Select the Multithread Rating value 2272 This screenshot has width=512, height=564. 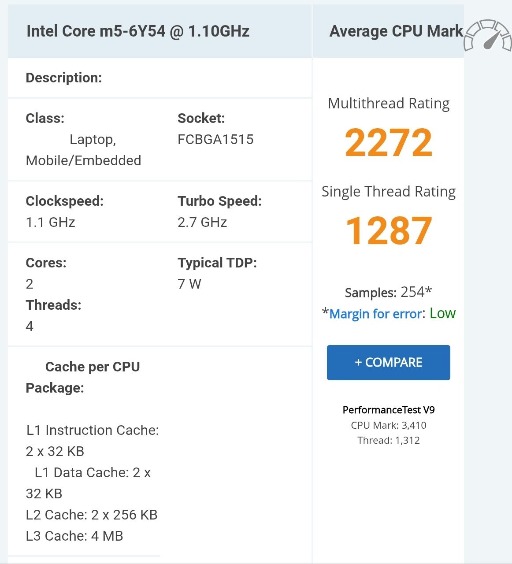[388, 142]
